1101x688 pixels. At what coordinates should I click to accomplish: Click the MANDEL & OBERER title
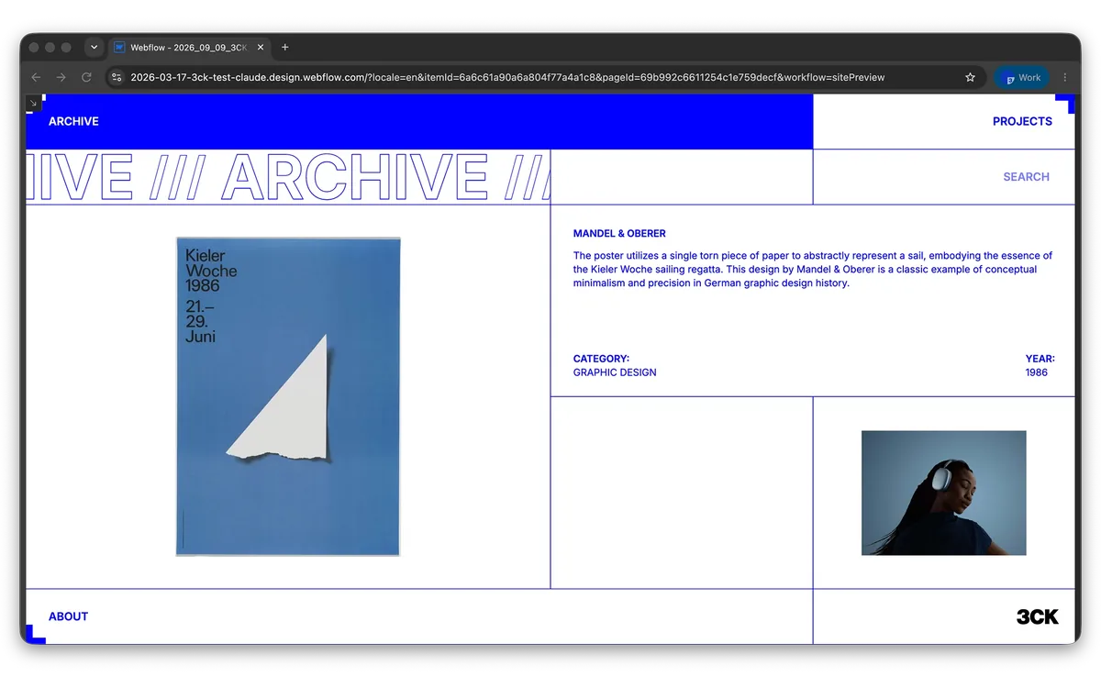pyautogui.click(x=619, y=234)
